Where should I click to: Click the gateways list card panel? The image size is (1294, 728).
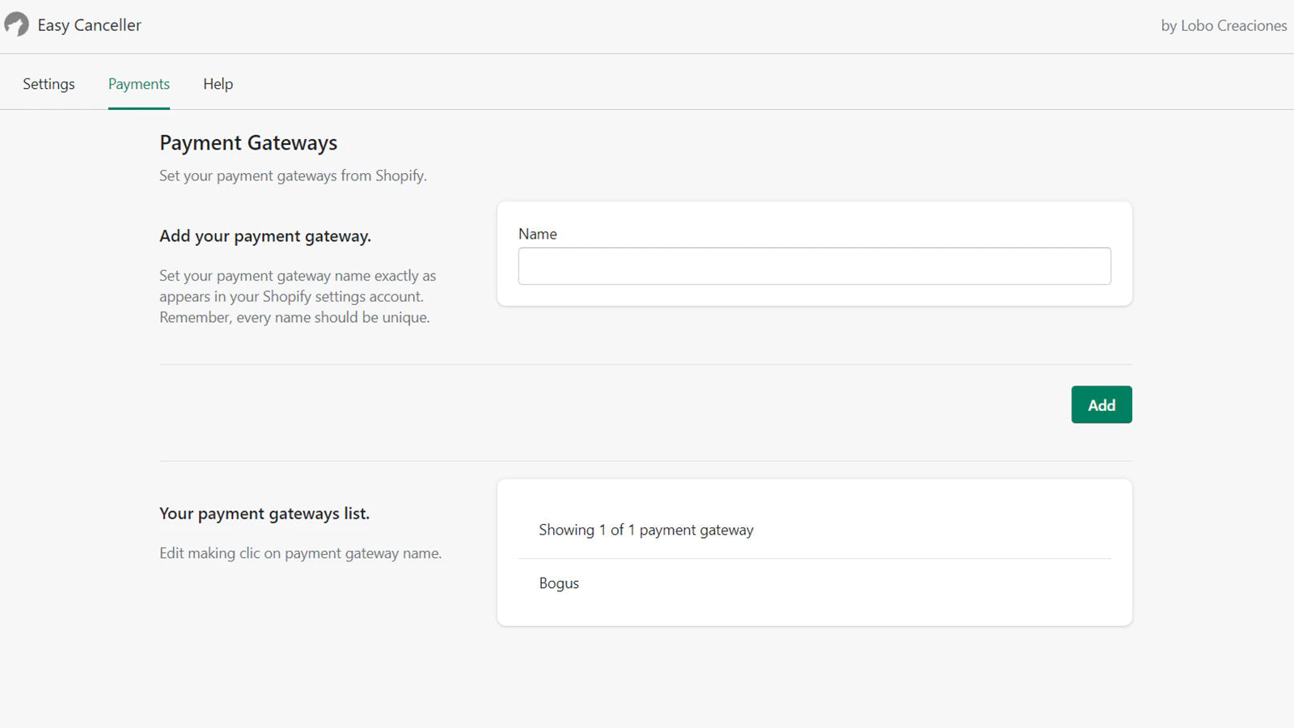point(815,552)
